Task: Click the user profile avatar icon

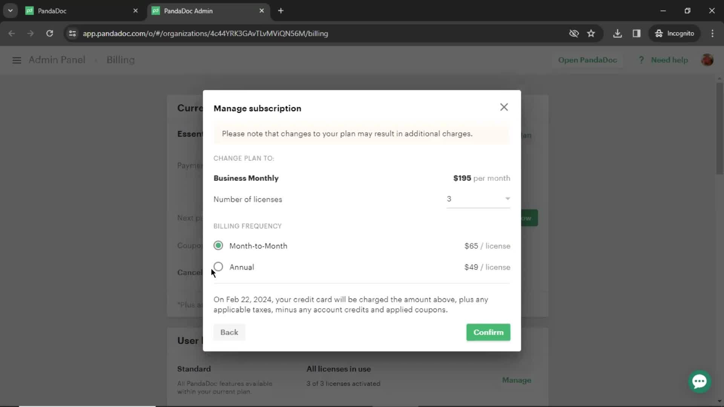Action: point(708,60)
